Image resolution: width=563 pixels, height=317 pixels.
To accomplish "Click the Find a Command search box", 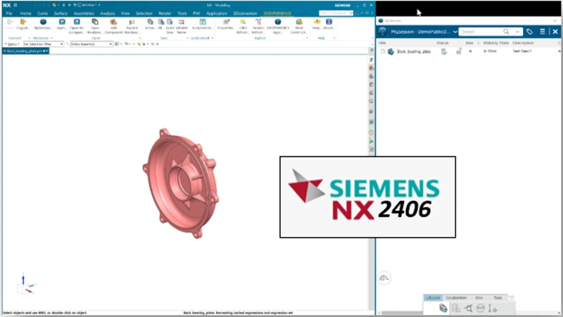I will 336,14.
